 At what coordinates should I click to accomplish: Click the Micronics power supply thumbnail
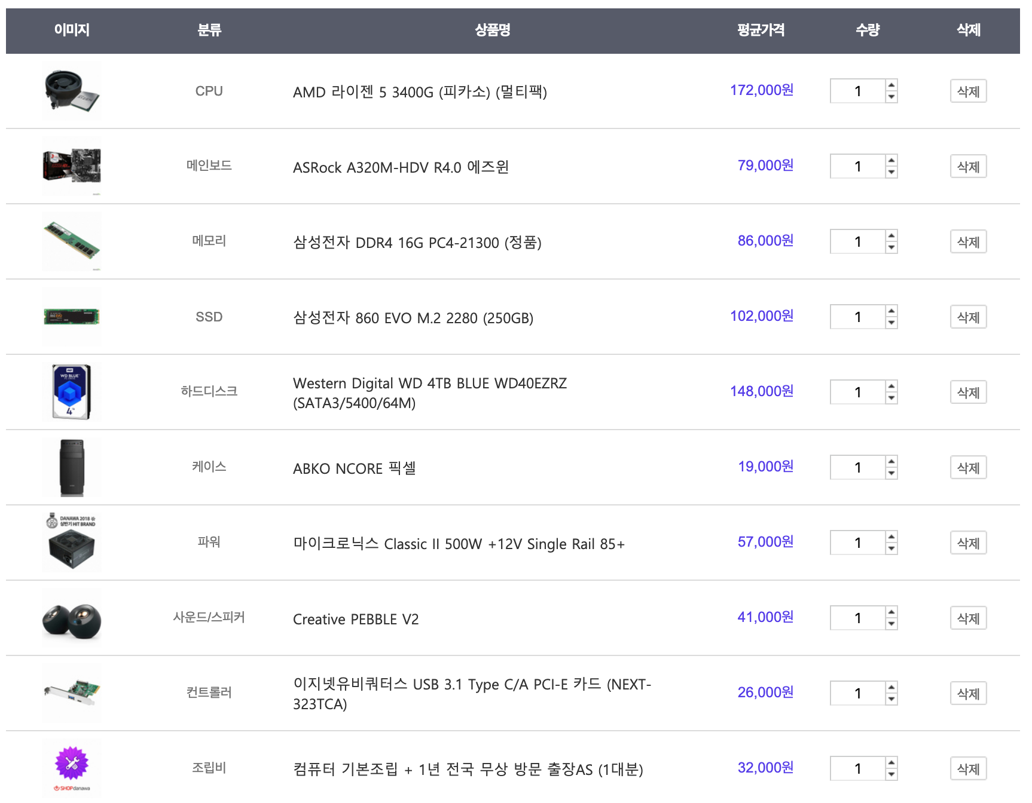[72, 543]
